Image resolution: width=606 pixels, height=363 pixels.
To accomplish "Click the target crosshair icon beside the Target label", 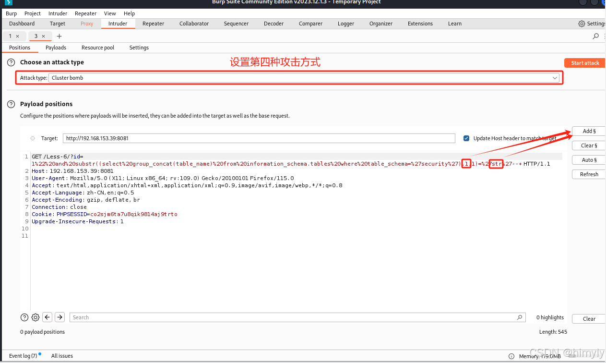I will point(33,138).
